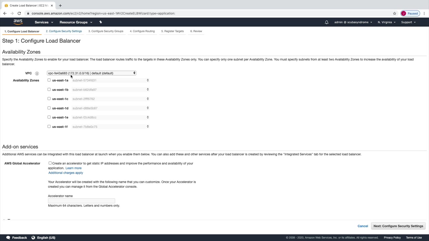Click the Feedback speech bubble icon

tap(8, 238)
